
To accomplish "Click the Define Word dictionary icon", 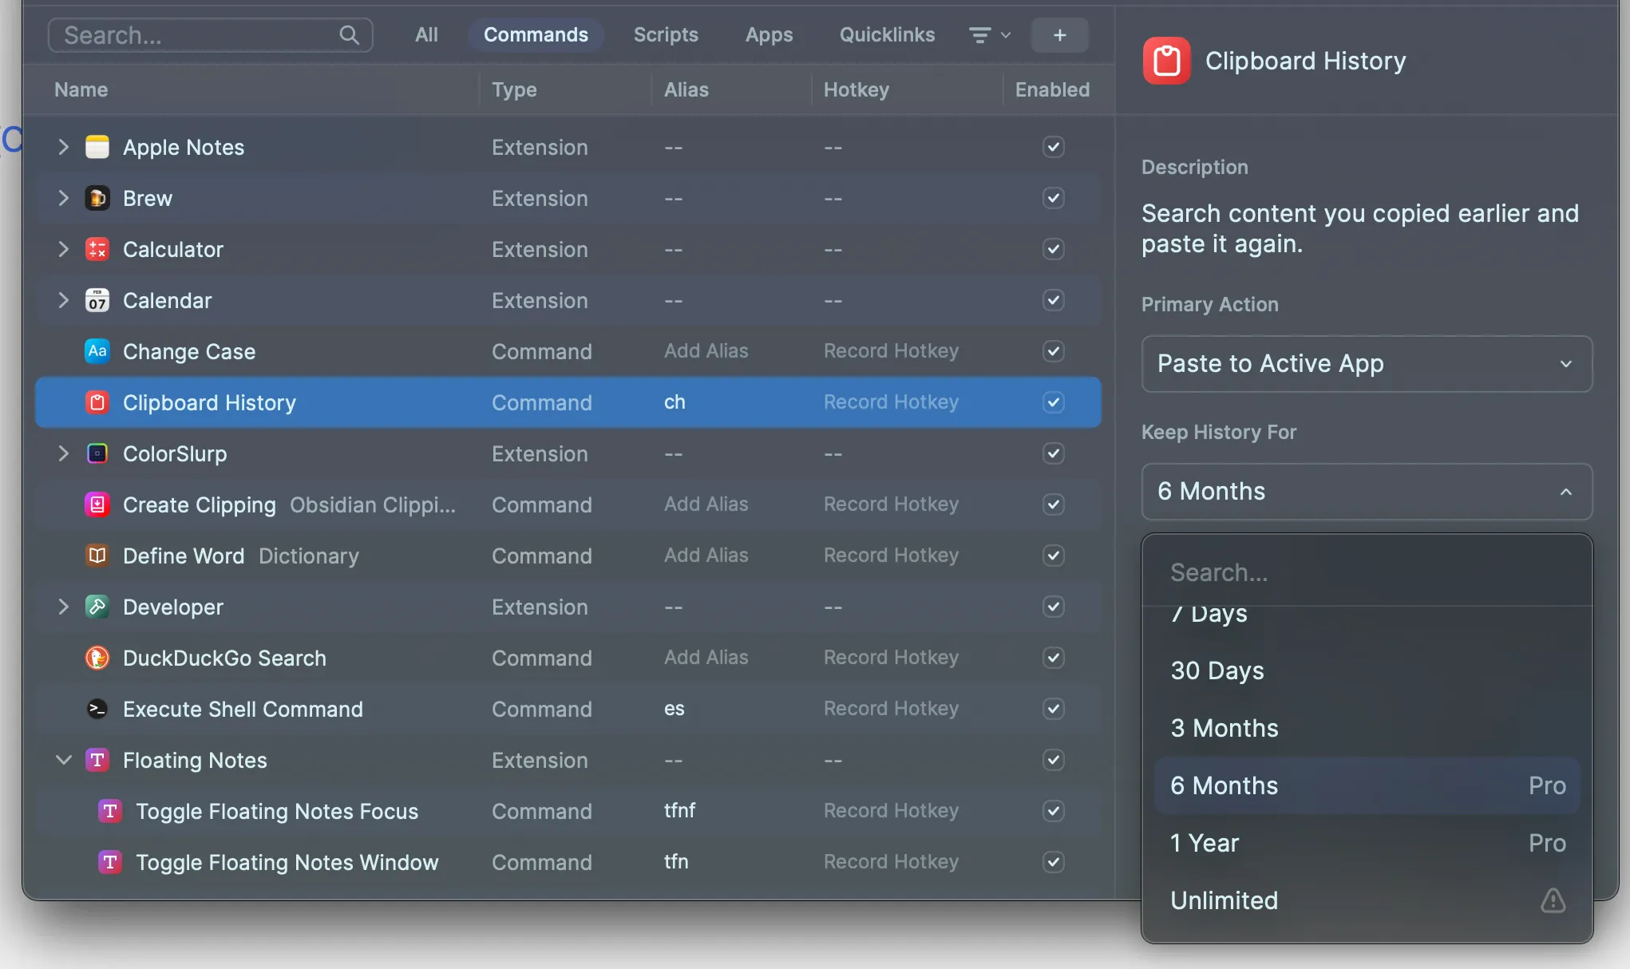I will pyautogui.click(x=97, y=556).
